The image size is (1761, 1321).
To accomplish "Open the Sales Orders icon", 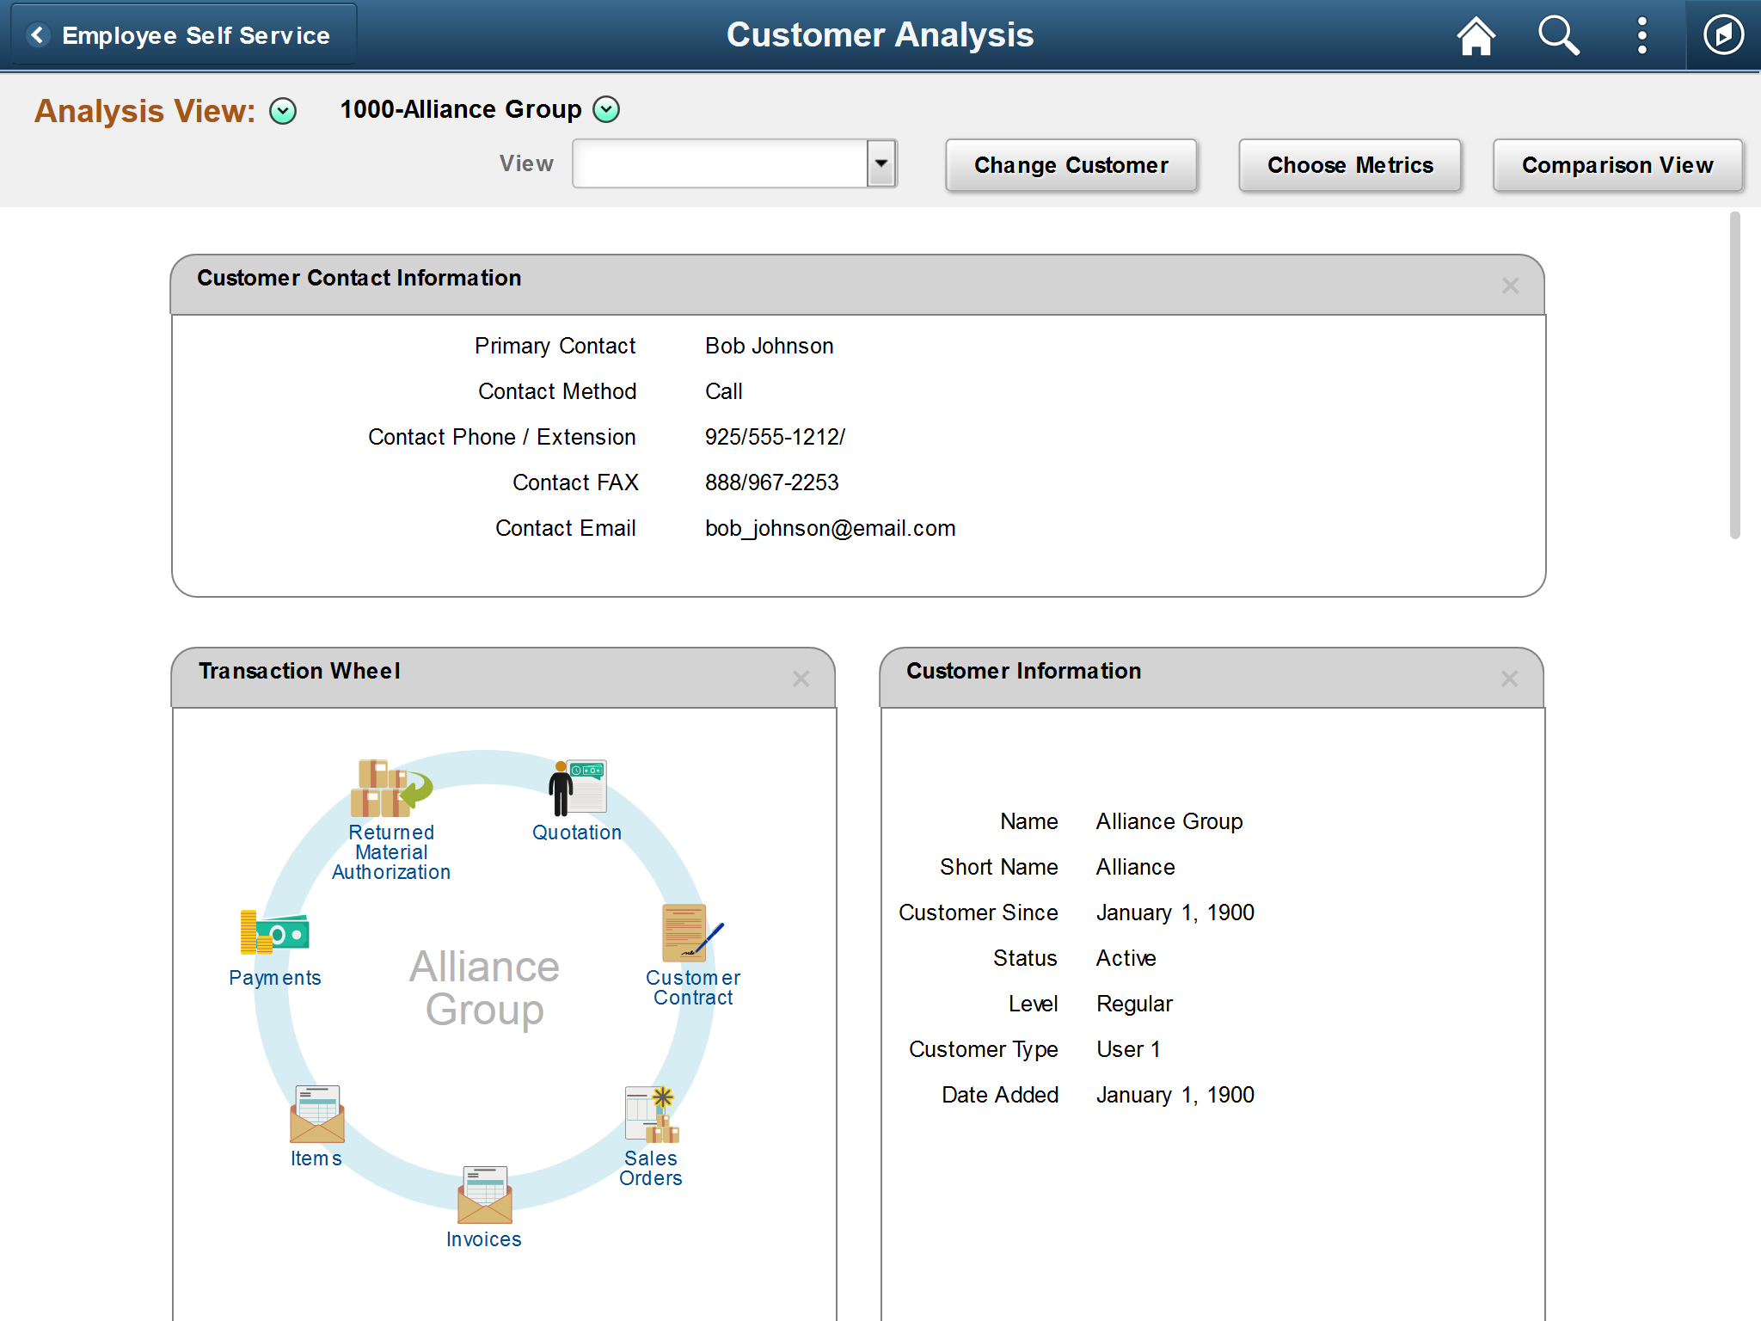I will coord(651,1115).
